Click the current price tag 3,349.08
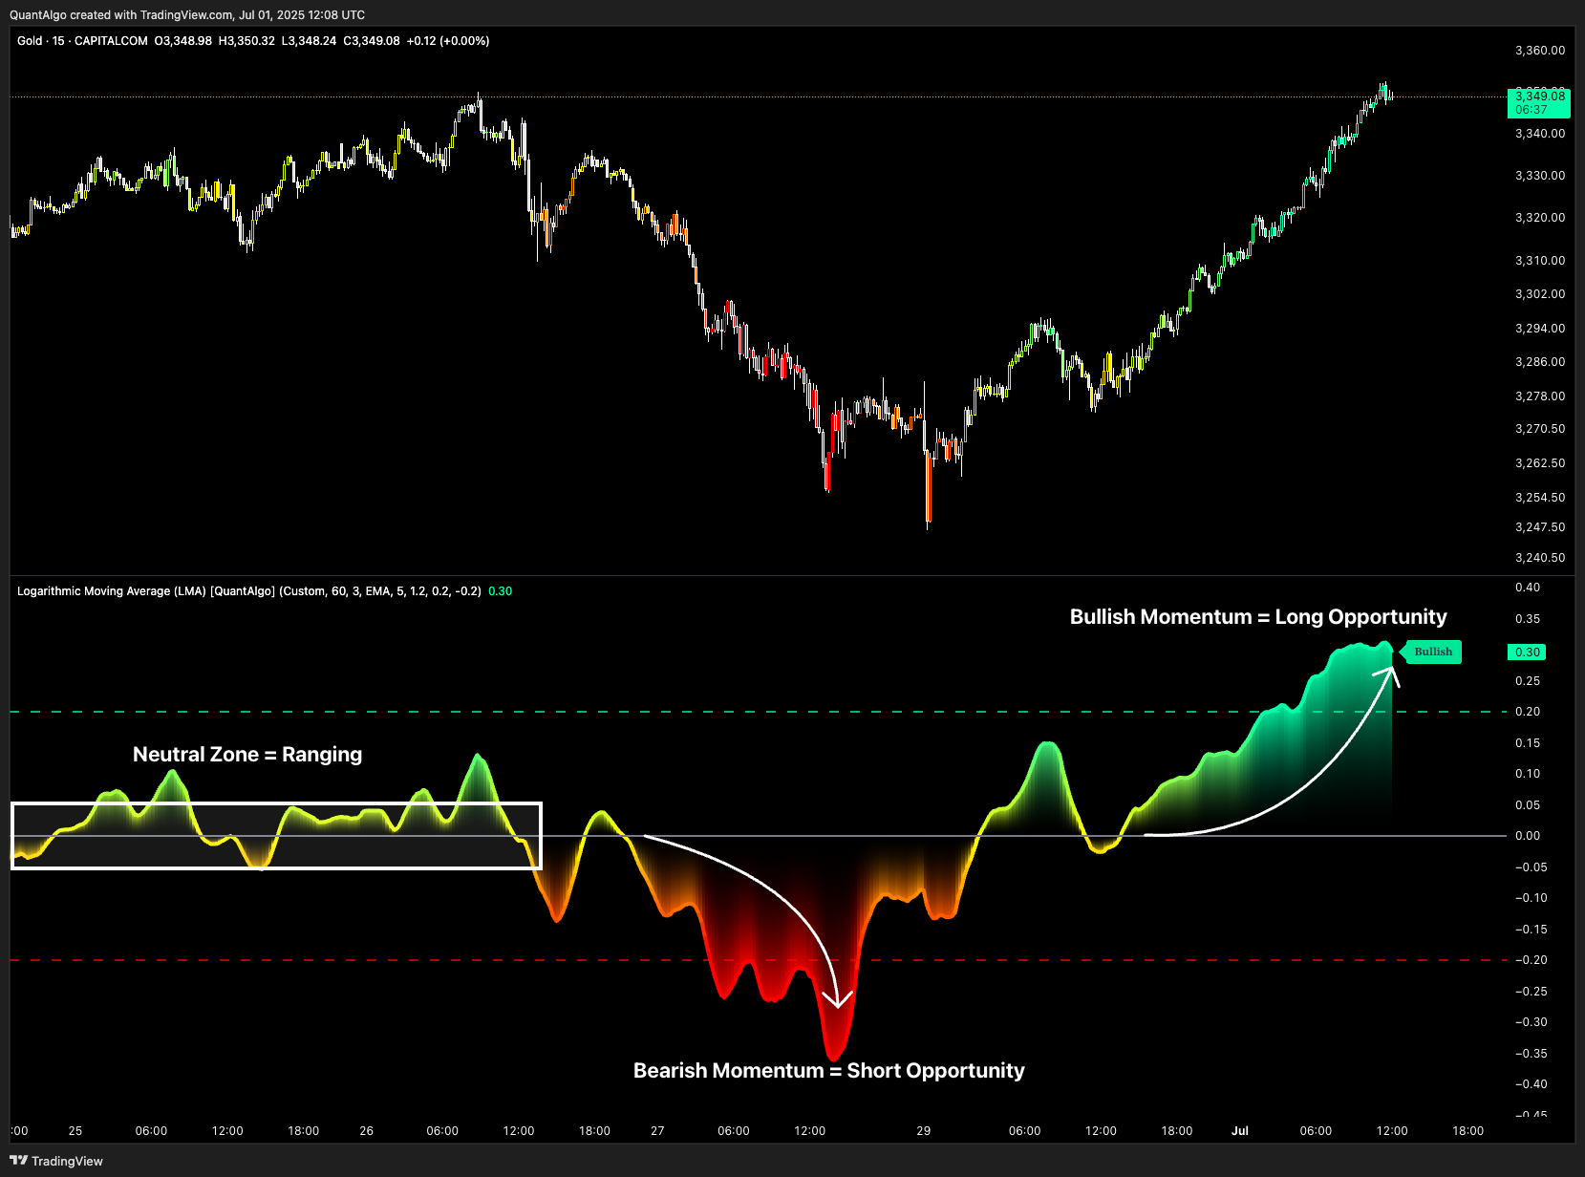1585x1177 pixels. point(1538,102)
